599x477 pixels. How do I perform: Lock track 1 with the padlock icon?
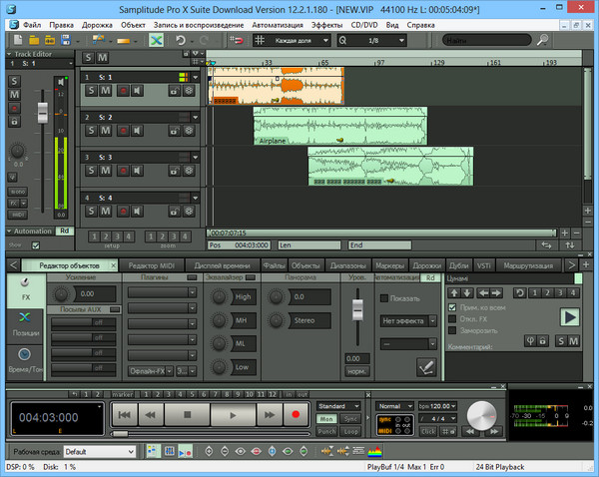(174, 91)
